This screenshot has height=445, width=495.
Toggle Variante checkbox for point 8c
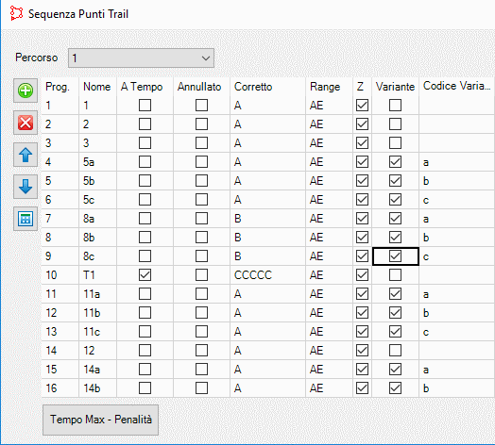pos(395,255)
